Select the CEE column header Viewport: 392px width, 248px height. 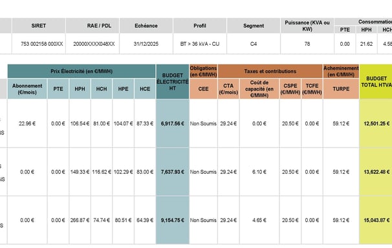203,89
